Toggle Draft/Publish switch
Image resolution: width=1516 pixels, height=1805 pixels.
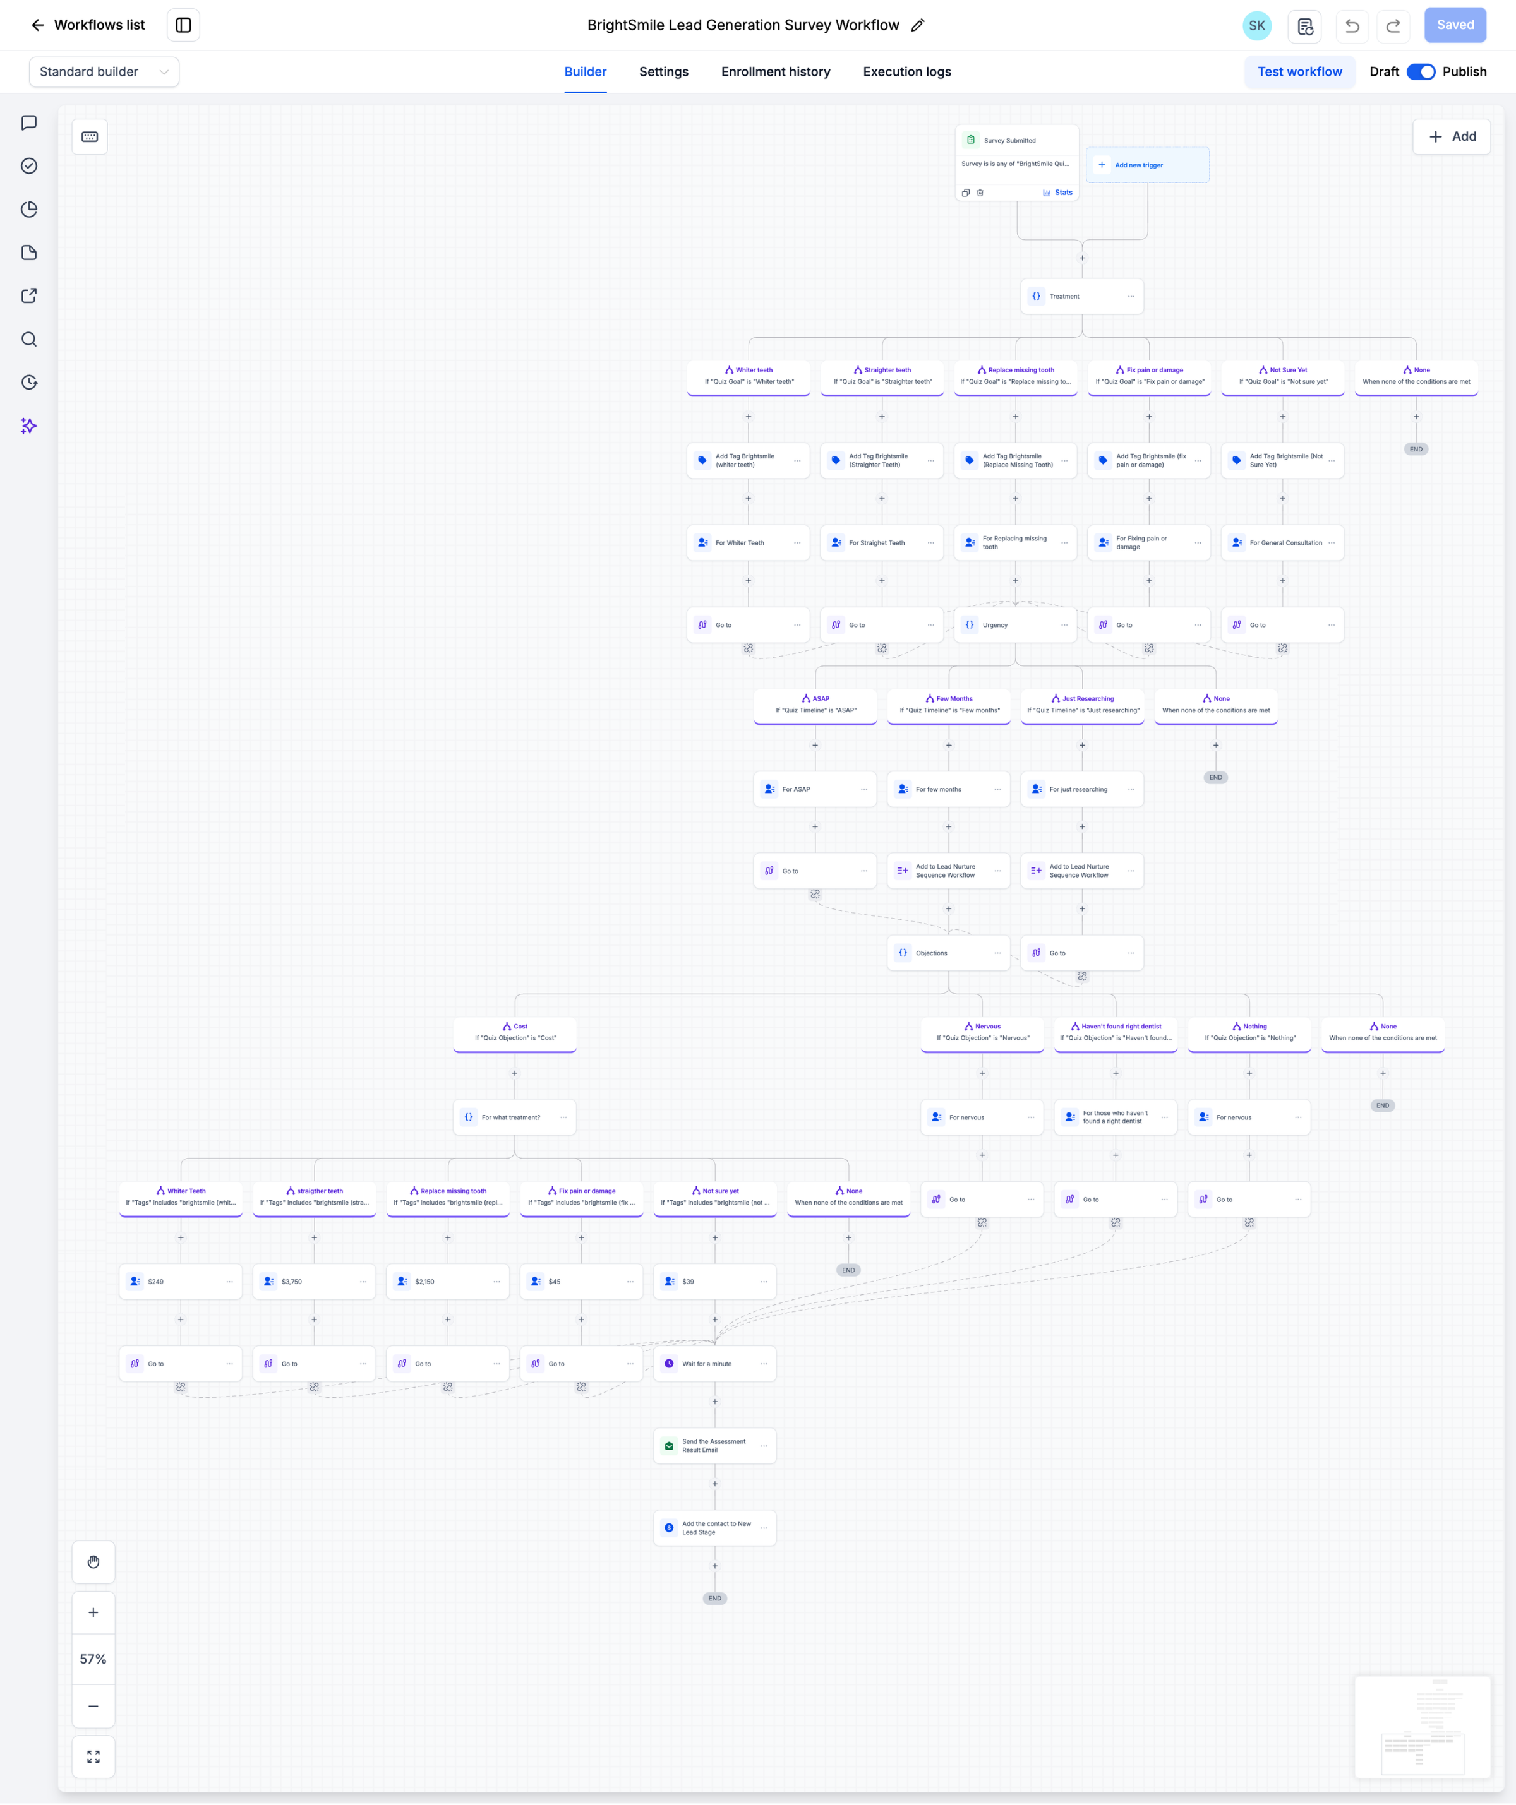(x=1421, y=72)
